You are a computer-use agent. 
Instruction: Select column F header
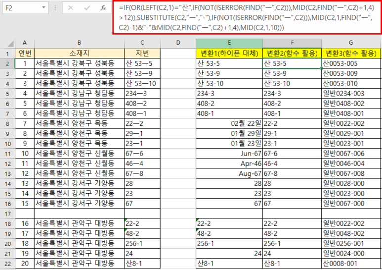pos(292,43)
